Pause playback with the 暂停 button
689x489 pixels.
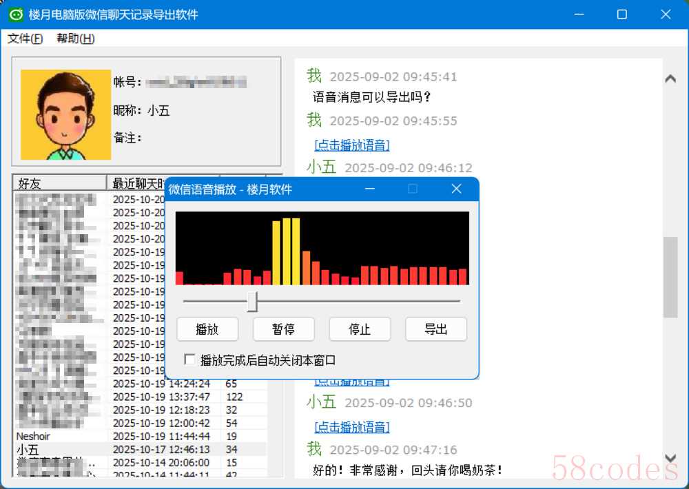click(x=283, y=329)
